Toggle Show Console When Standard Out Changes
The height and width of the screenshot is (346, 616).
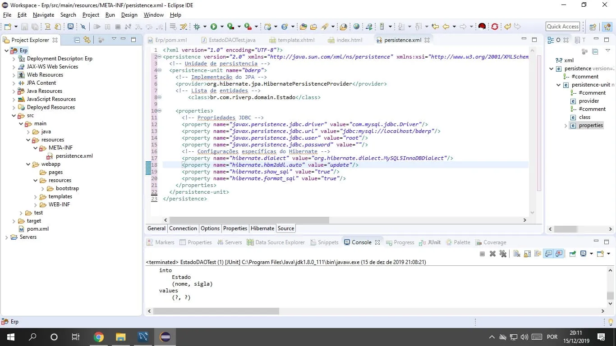[548, 254]
